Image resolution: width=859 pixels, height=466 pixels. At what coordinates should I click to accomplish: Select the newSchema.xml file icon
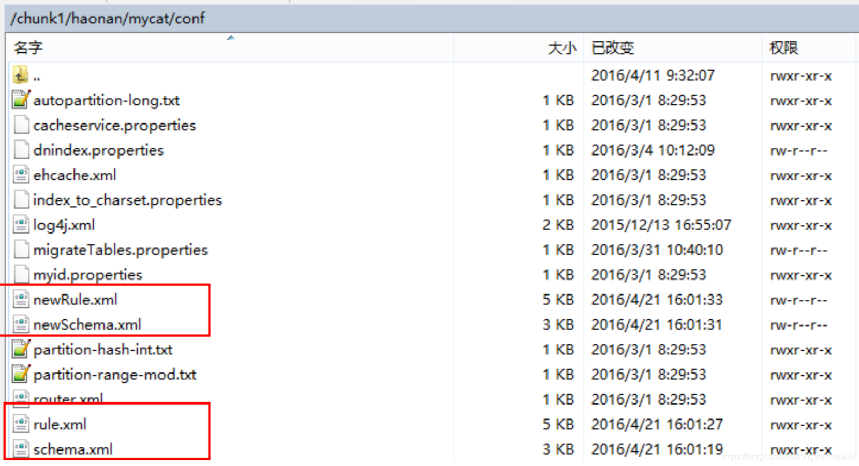click(x=21, y=324)
